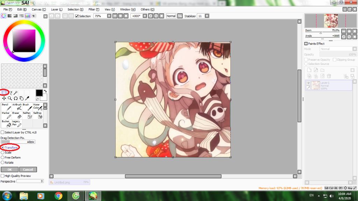Viewport: 358px width, 201px height.
Task: Click the Normal display mode button
Action: (x=171, y=16)
